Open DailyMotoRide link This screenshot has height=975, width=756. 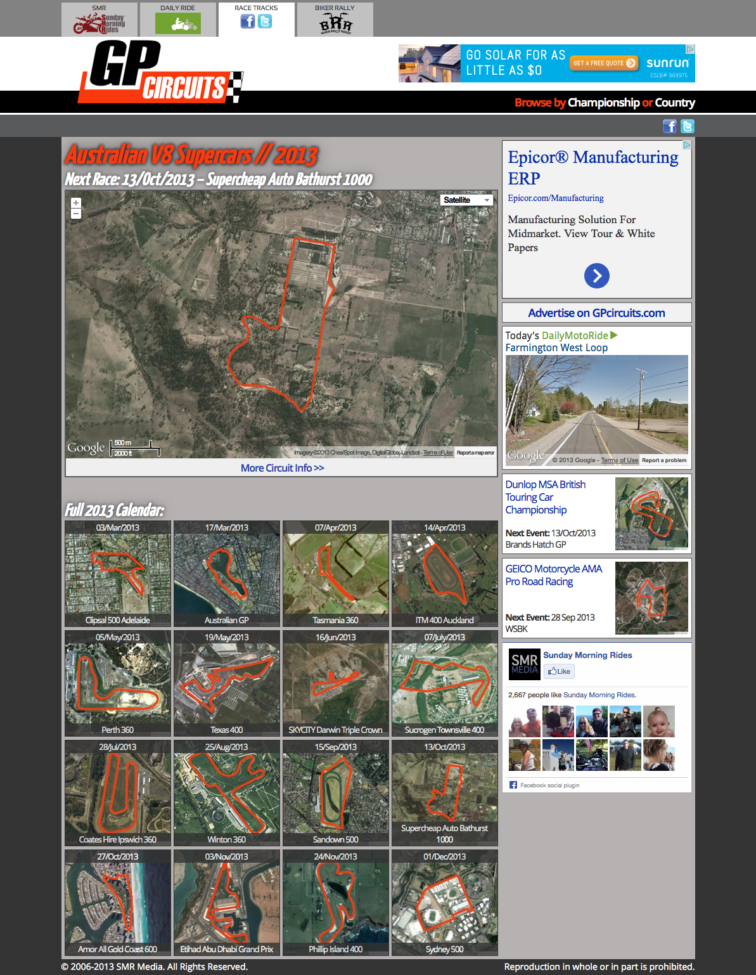579,335
